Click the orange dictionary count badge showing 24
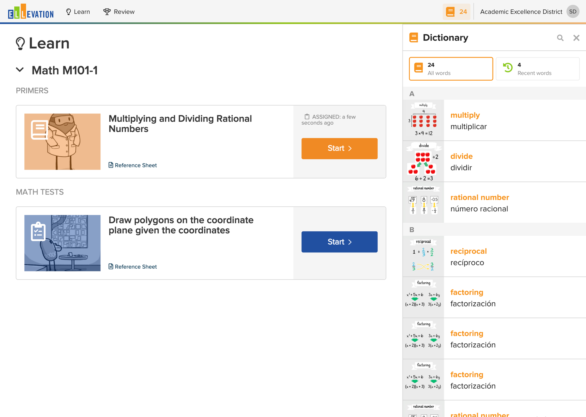The image size is (586, 417). coord(456,12)
